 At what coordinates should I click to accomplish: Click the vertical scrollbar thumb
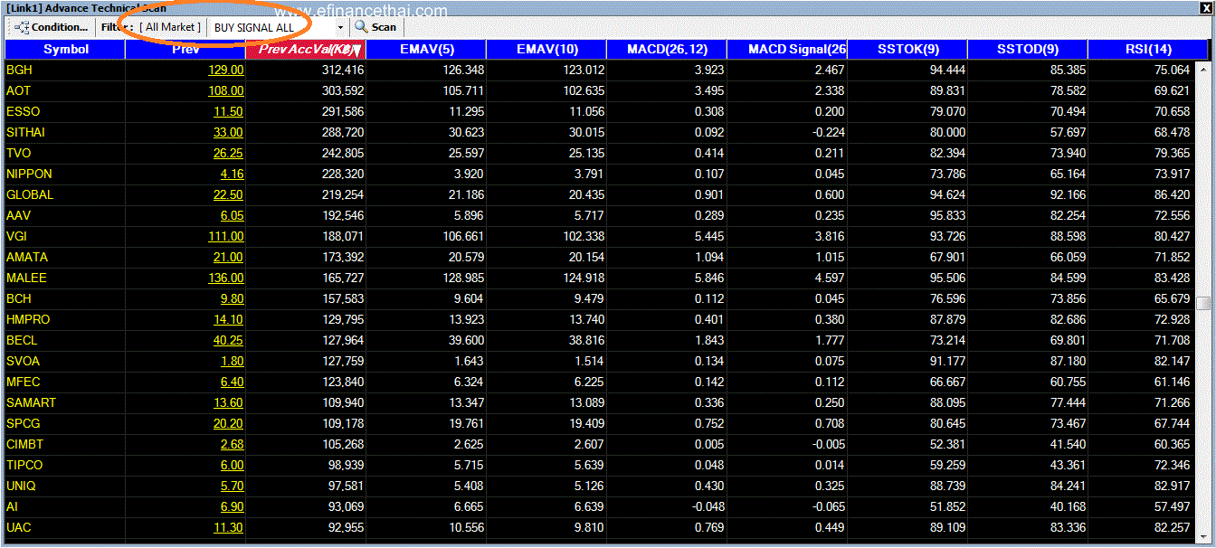point(1203,304)
